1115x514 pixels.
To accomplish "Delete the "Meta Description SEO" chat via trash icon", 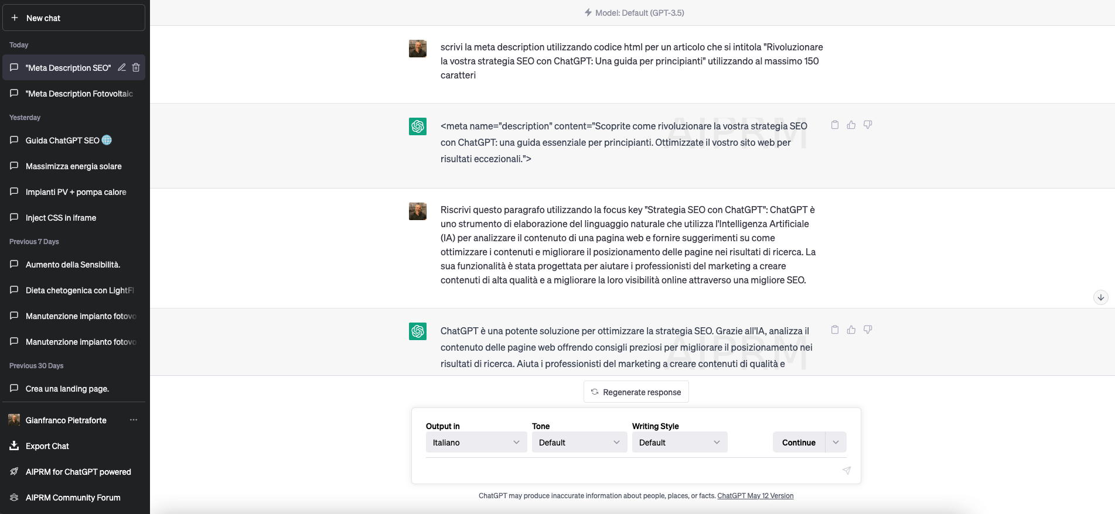I will point(135,67).
